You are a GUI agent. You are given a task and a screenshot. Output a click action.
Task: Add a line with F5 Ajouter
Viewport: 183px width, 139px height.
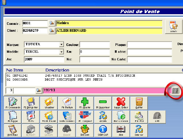(x=85, y=103)
